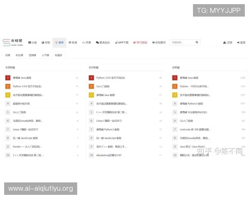Open monthly rank 1 Python 3.9.6 官方文档

coord(111,78)
